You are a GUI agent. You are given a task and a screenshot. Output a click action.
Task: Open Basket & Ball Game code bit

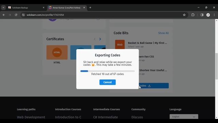[x=147, y=43]
